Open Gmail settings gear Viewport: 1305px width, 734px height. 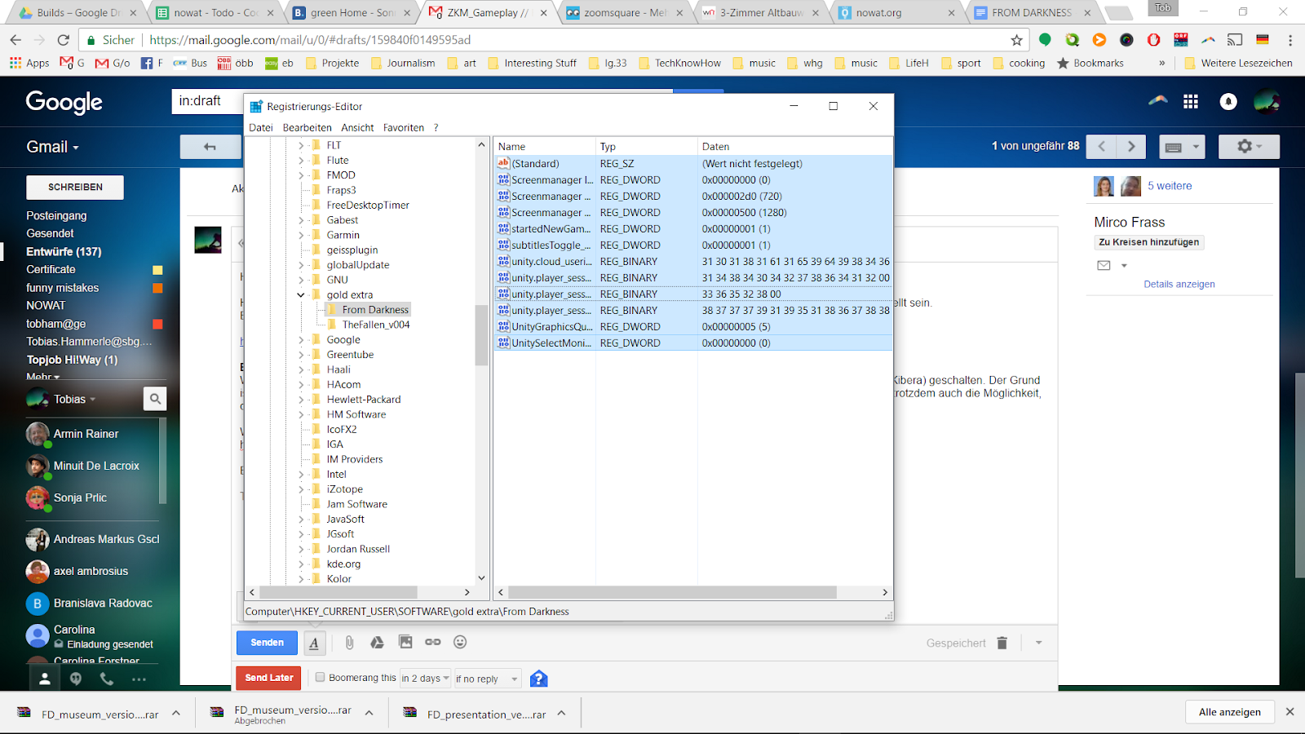click(x=1249, y=147)
